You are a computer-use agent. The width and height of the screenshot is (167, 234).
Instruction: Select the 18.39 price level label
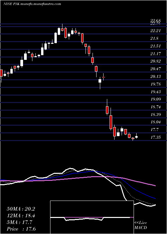click(155, 114)
